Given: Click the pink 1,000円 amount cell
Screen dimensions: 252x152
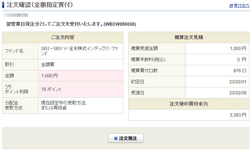Looking at the screenshot, I should point(49,76).
